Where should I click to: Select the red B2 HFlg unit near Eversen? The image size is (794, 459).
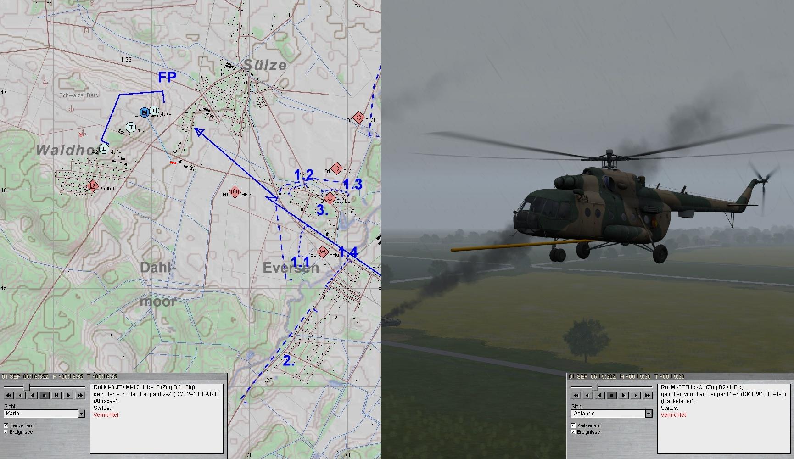(x=323, y=252)
